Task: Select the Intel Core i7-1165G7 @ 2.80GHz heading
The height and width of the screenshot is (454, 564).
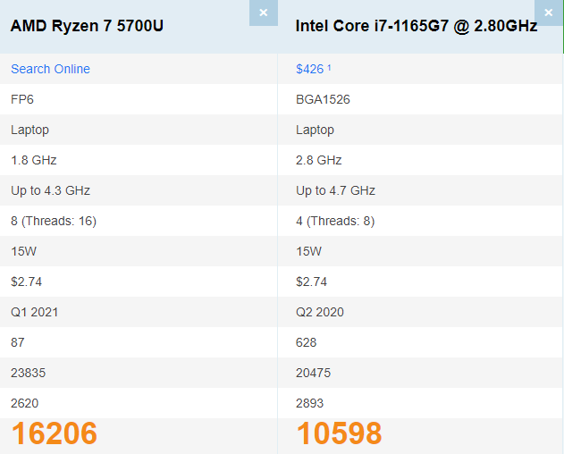Action: (417, 26)
